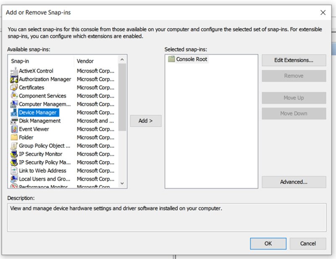Image resolution: width=336 pixels, height=259 pixels.
Task: Sort list by Snap-in column header
Action: pyautogui.click(x=41, y=61)
